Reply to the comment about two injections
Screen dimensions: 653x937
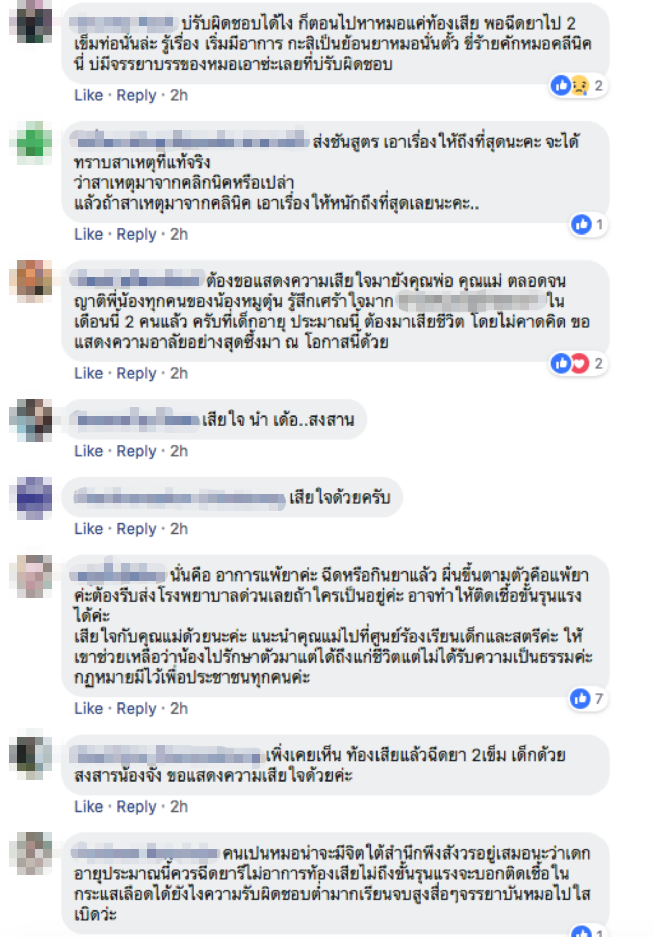click(x=136, y=807)
